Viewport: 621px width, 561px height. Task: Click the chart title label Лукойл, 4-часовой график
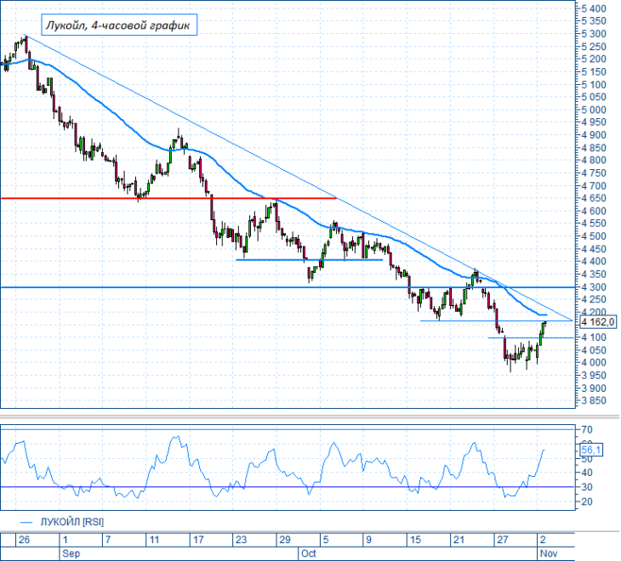119,25
